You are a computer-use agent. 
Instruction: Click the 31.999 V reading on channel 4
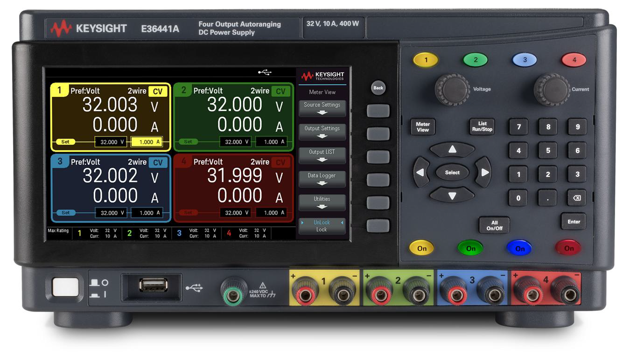click(x=235, y=176)
